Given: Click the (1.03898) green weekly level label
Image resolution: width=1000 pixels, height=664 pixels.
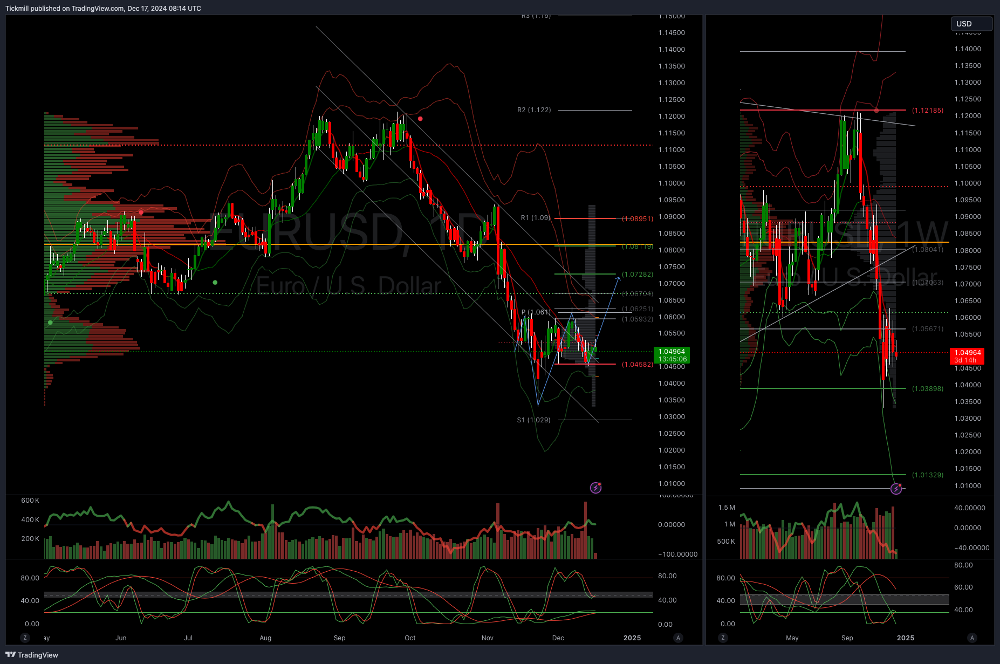Looking at the screenshot, I should (928, 389).
